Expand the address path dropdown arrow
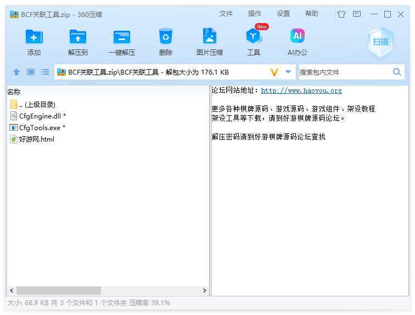This screenshot has width=415, height=315. point(288,72)
